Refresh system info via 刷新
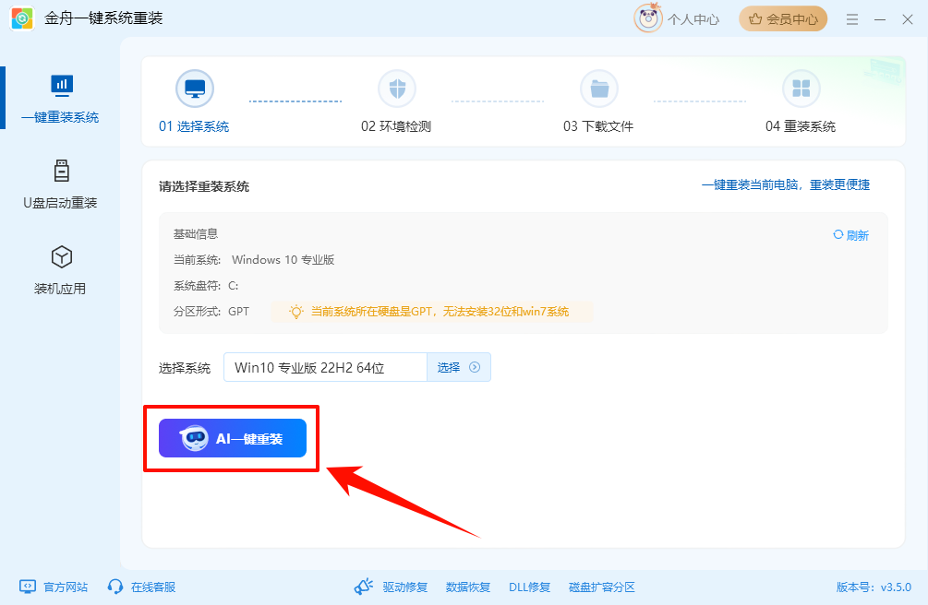The height and width of the screenshot is (605, 928). point(850,234)
